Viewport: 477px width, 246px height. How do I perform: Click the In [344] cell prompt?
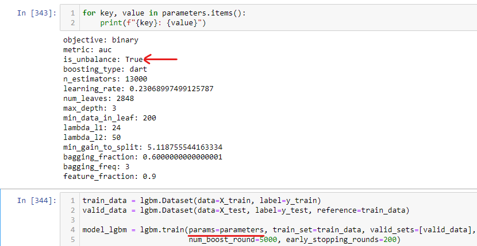37,201
